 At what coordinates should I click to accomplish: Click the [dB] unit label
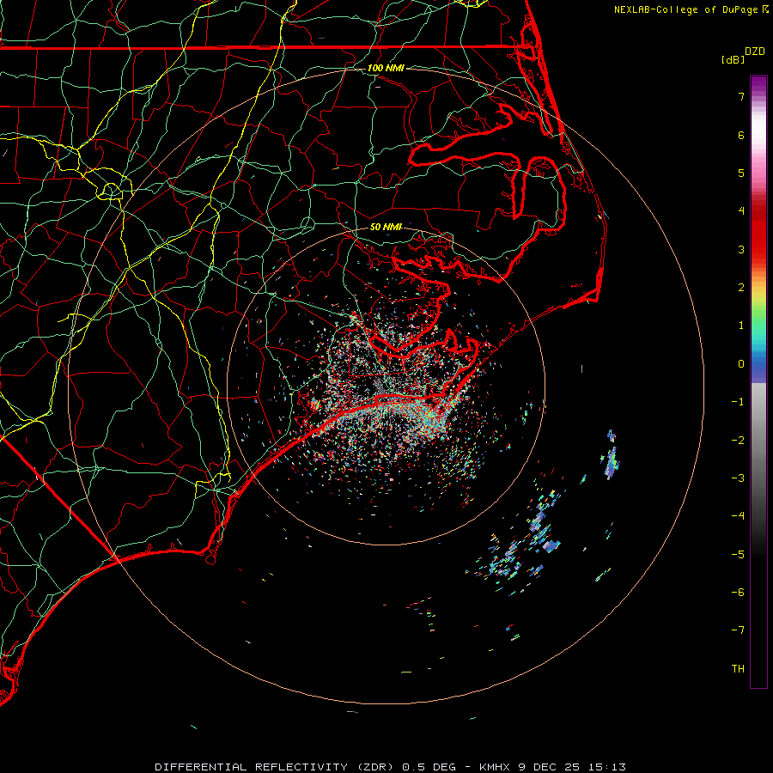coord(733,59)
